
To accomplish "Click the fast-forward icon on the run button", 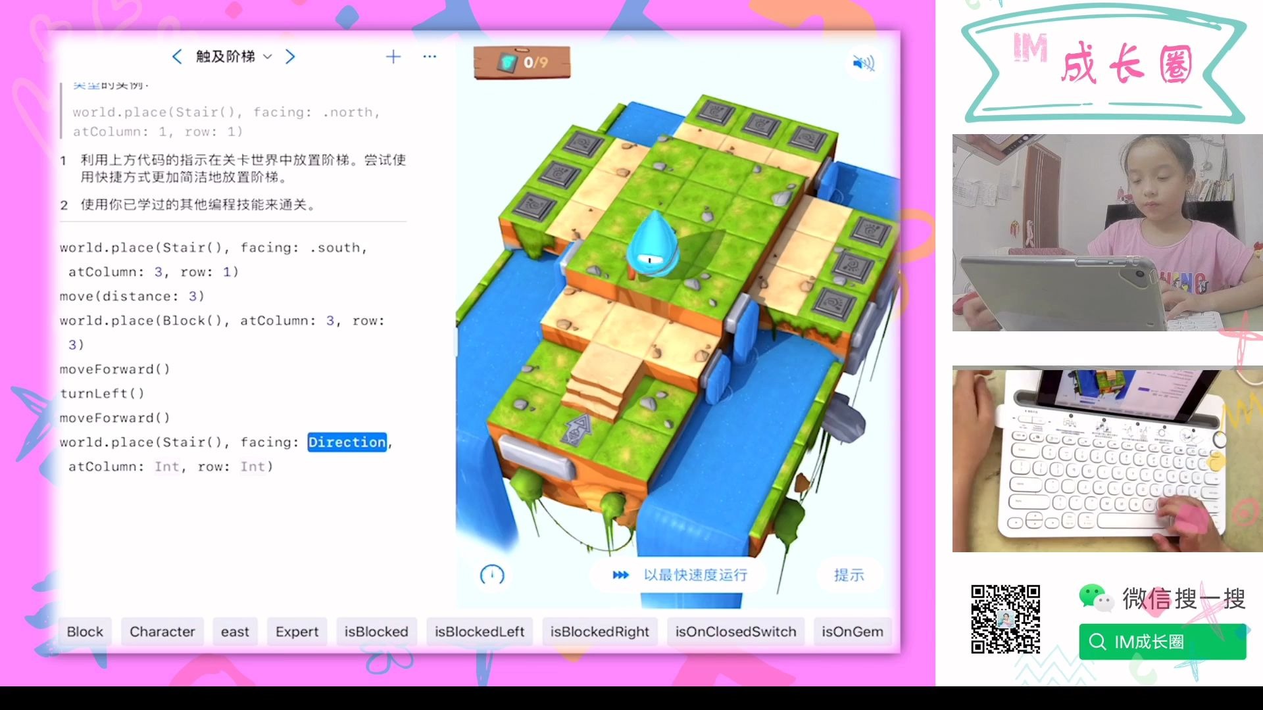I will (620, 575).
